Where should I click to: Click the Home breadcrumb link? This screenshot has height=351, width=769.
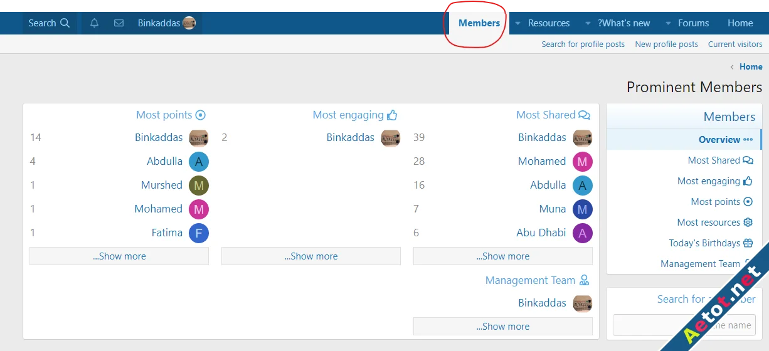pyautogui.click(x=751, y=67)
